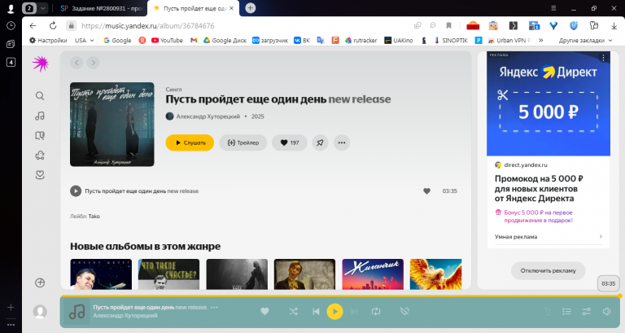This screenshot has width=625, height=333.
Task: Open a new browser tab with the plus
Action: click(251, 8)
